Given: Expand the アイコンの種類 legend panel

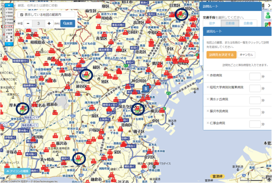Looking at the screenshot, I should coord(17,171).
